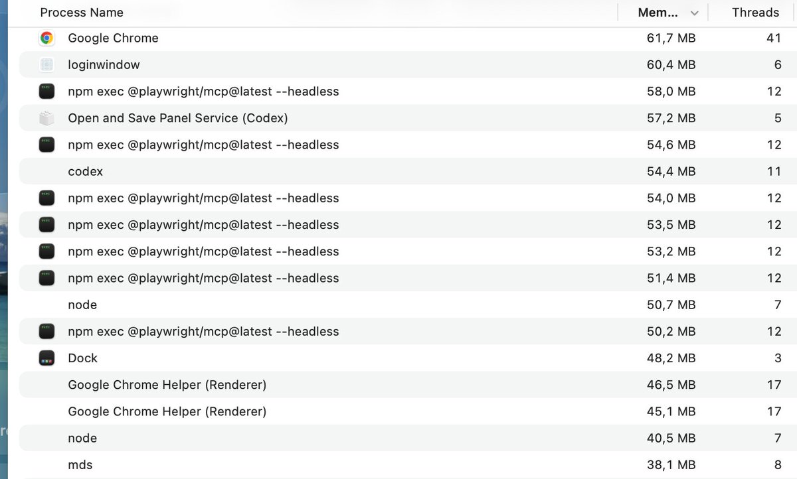The height and width of the screenshot is (479, 797).
Task: Click the exec icon in the 54,0 MB row
Action: click(x=46, y=198)
